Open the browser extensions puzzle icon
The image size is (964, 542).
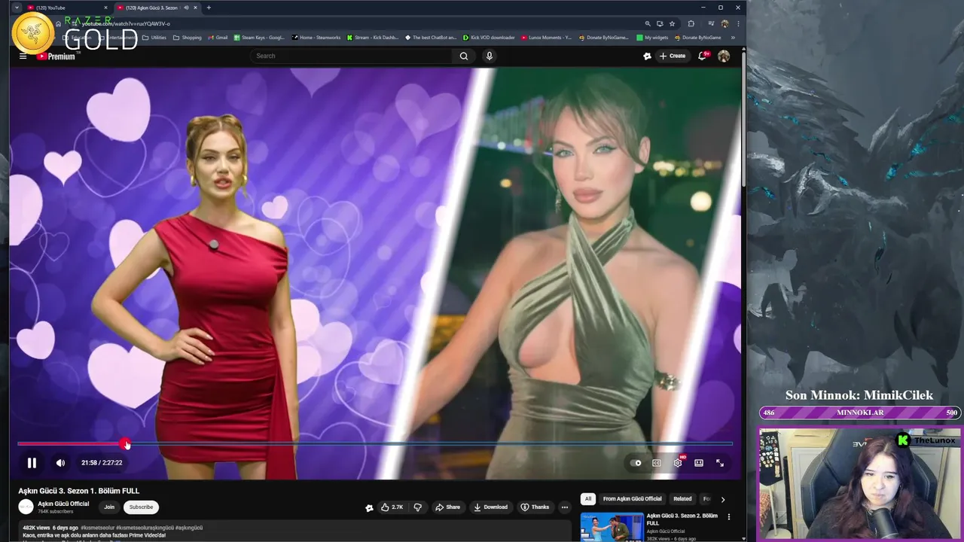click(691, 23)
